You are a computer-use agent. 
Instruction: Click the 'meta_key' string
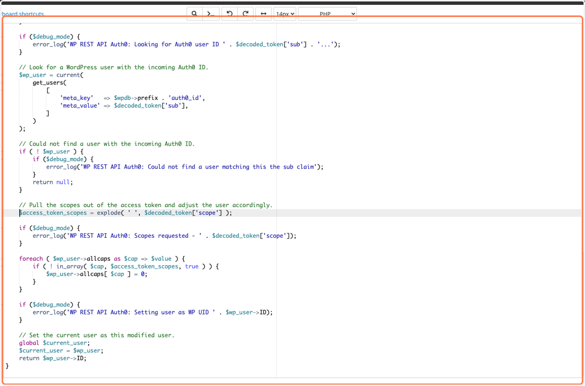pyautogui.click(x=77, y=98)
